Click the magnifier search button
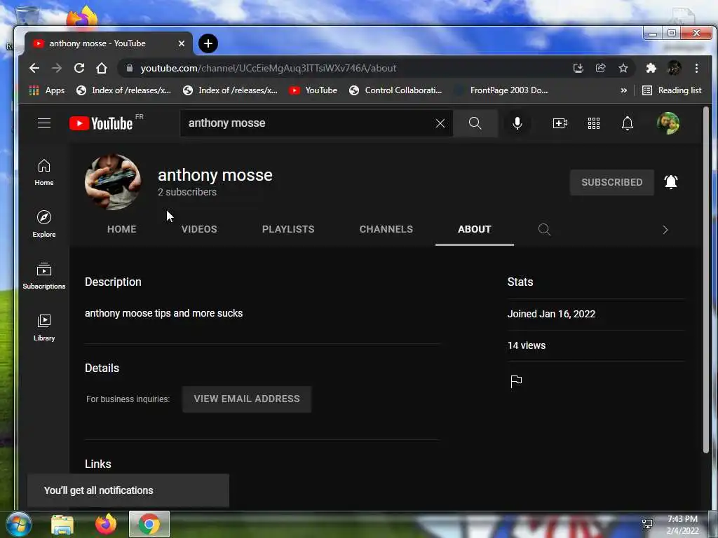 click(x=475, y=123)
